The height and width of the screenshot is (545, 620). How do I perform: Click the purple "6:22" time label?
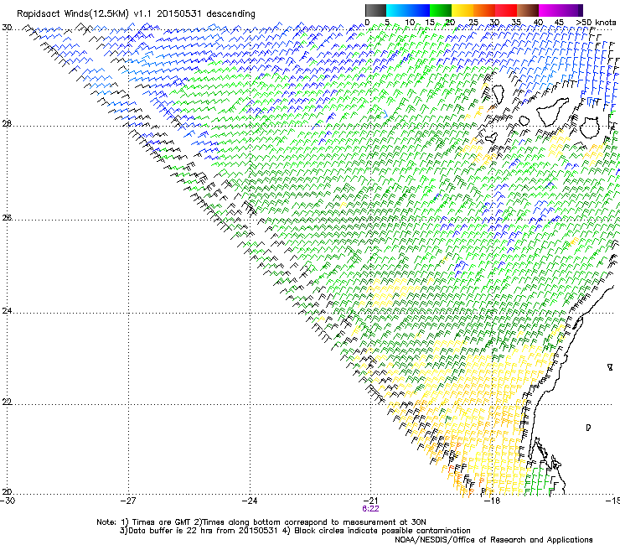(370, 509)
